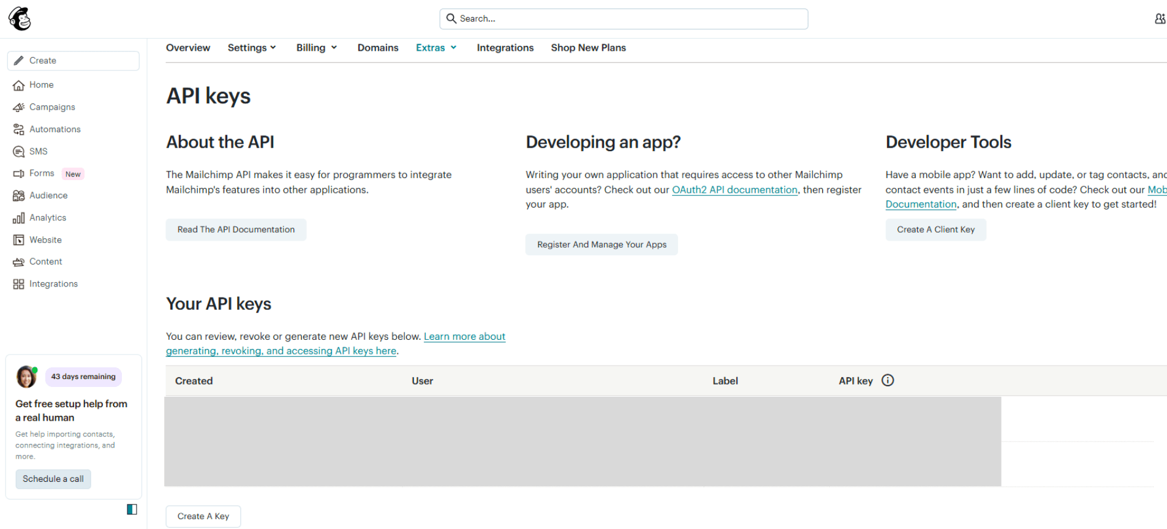Expand the Billing dropdown
1167x529 pixels.
click(317, 48)
